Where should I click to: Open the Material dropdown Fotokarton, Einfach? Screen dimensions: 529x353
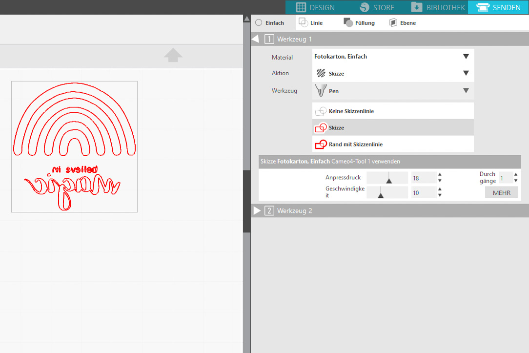392,57
